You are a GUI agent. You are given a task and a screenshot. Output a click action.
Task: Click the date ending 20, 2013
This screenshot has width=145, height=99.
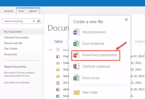click(137, 89)
